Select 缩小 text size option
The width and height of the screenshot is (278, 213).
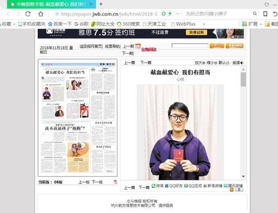212,63
